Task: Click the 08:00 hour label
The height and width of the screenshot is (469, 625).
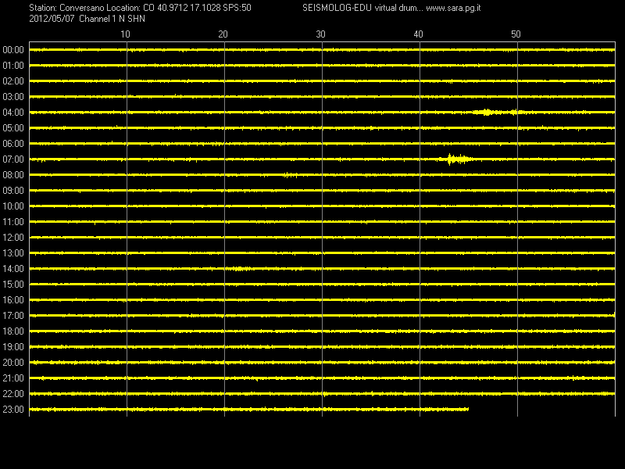Action: 13,175
